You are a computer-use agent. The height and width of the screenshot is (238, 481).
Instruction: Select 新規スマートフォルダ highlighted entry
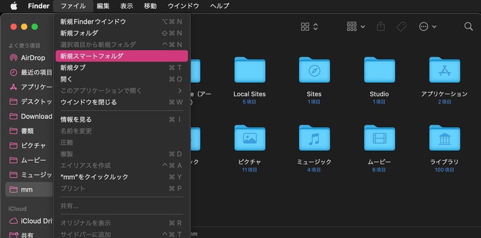(121, 56)
